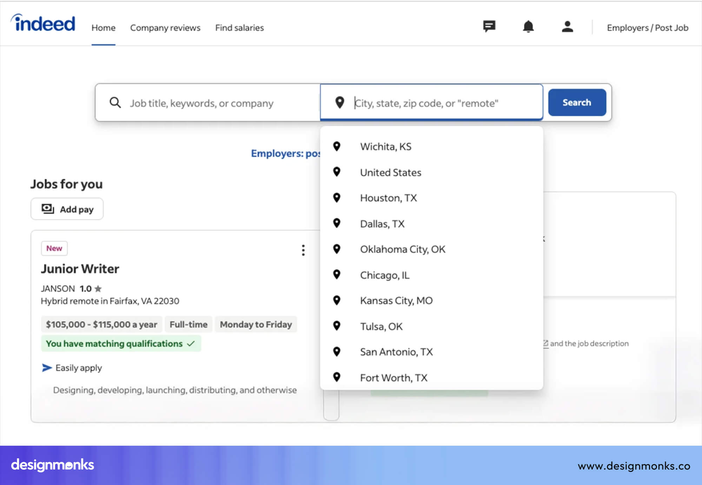
Task: Click the New badge on job card
Action: click(54, 248)
